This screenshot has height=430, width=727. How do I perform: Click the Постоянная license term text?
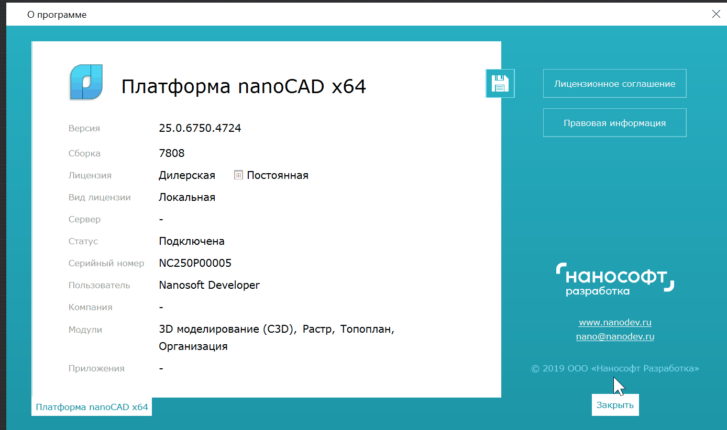(x=278, y=175)
